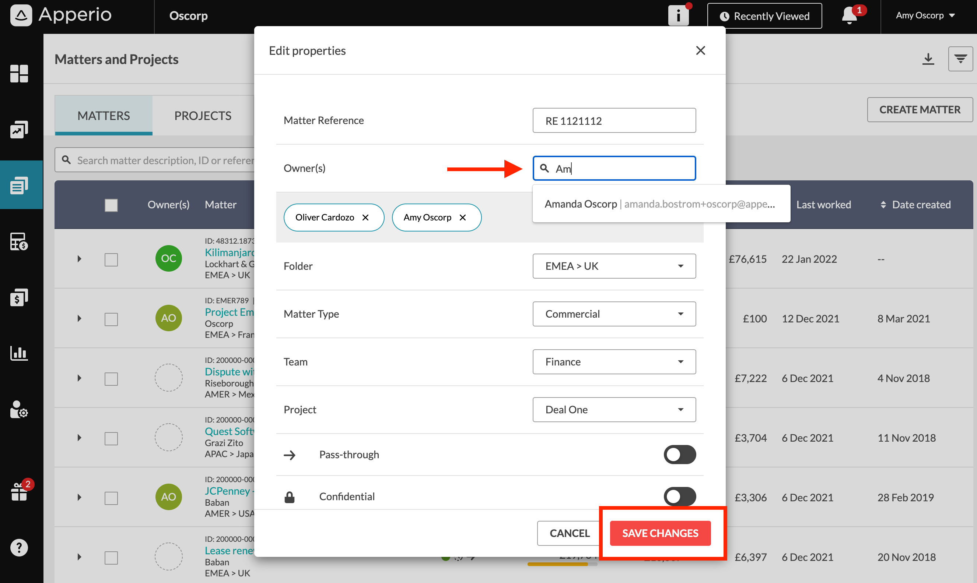Open the Project dropdown showing Deal One
977x583 pixels.
point(614,410)
